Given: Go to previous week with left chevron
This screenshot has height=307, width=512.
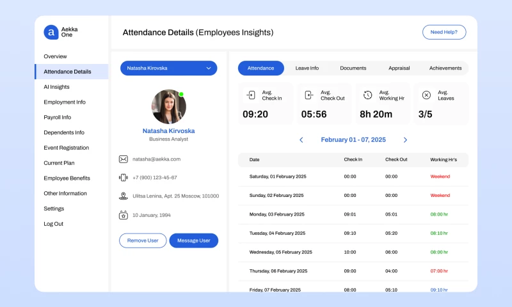Looking at the screenshot, I should click(x=301, y=140).
